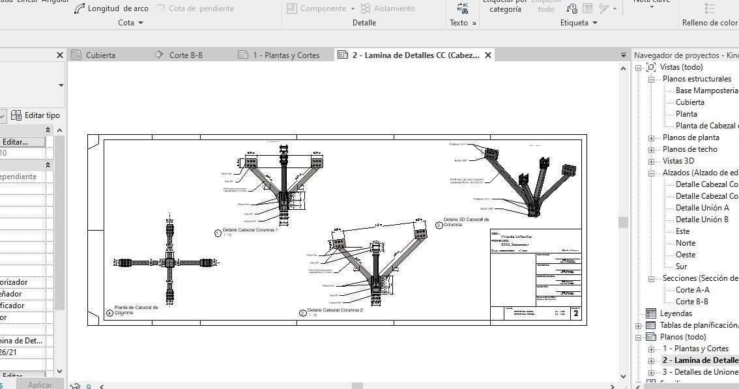Collapse the Planos (todo) node
739x389 pixels.
click(638, 338)
